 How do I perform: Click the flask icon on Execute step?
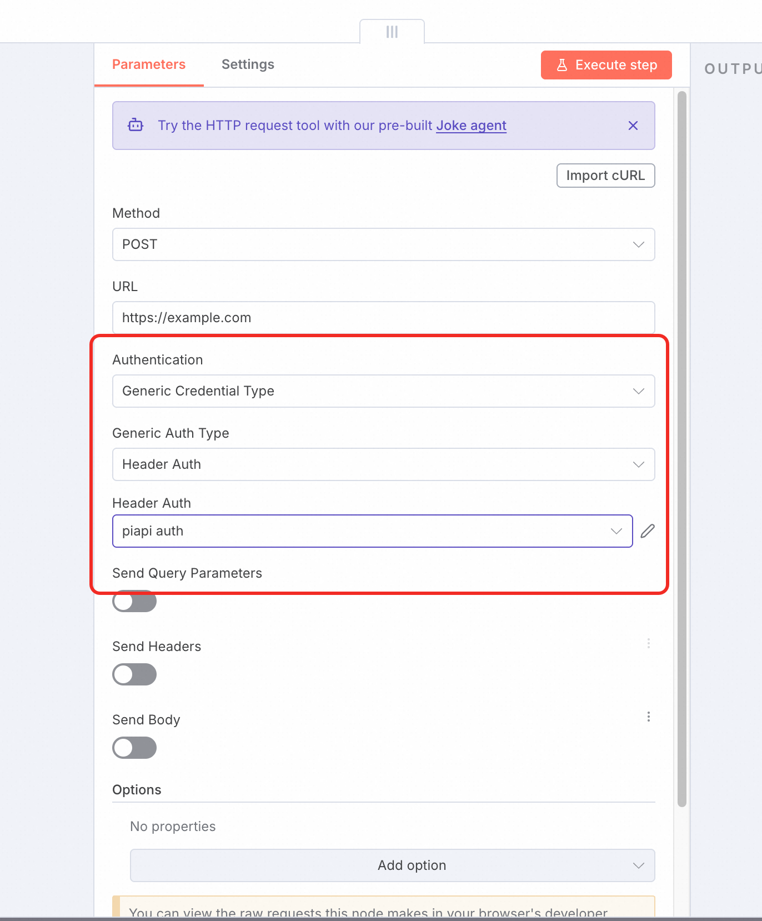[562, 65]
